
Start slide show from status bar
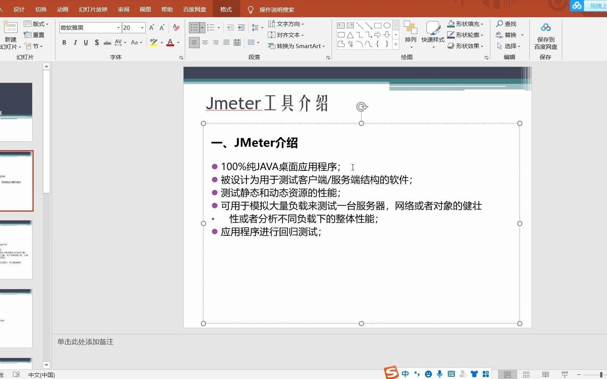[x=565, y=375]
